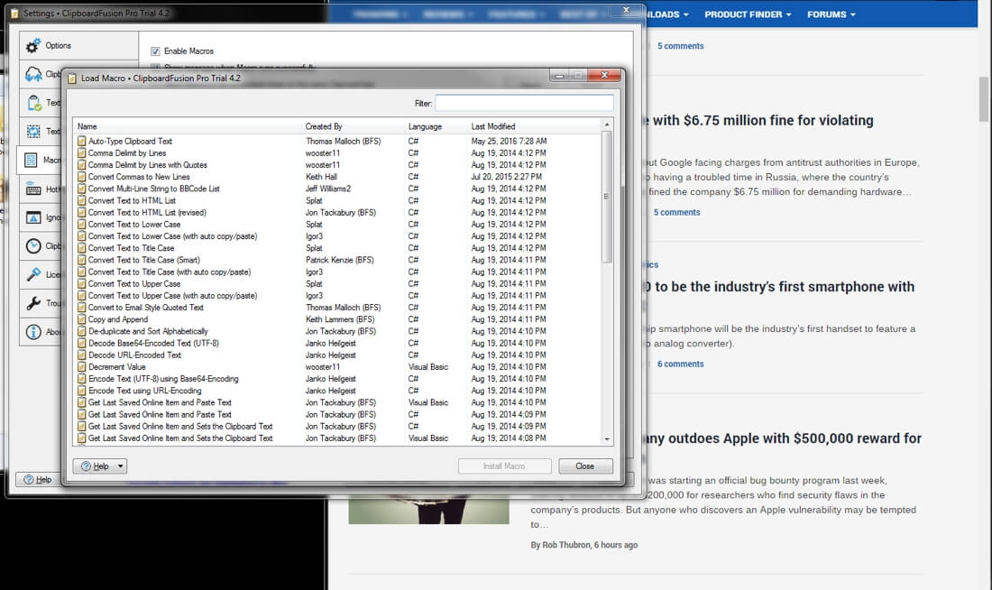Select 'Convert Text to HTML List (revised)' macro
992x590 pixels.
click(x=147, y=213)
